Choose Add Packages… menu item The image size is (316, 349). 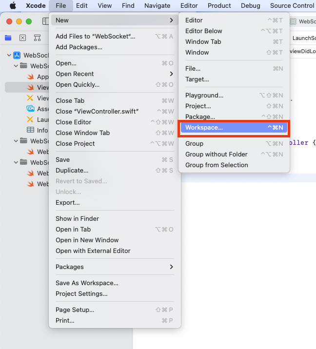pyautogui.click(x=114, y=47)
